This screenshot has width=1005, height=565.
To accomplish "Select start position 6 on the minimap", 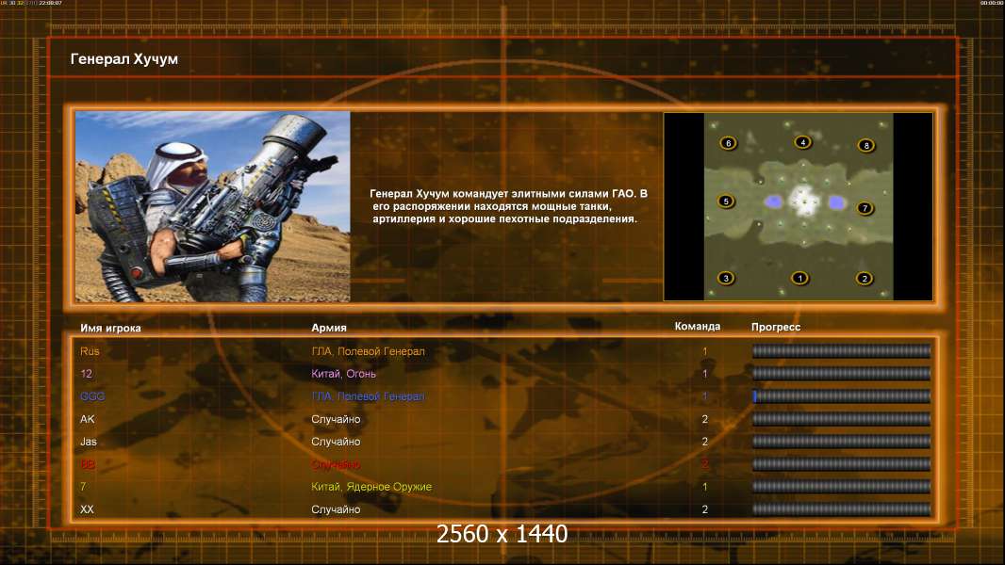I will click(x=728, y=143).
